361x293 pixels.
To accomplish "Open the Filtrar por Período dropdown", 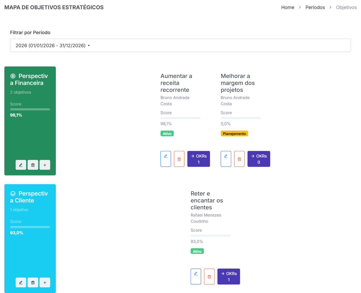I will 180,45.
